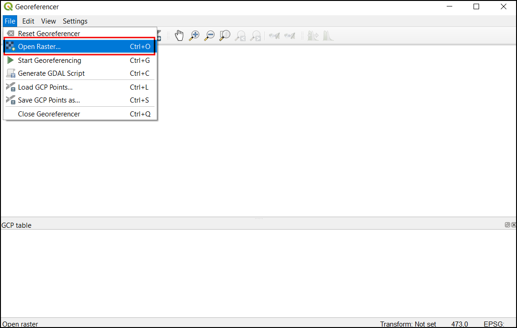Open the Edit menu

point(28,21)
